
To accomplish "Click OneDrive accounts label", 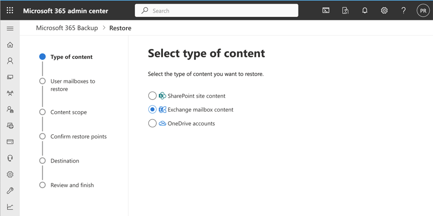I will pyautogui.click(x=191, y=124).
